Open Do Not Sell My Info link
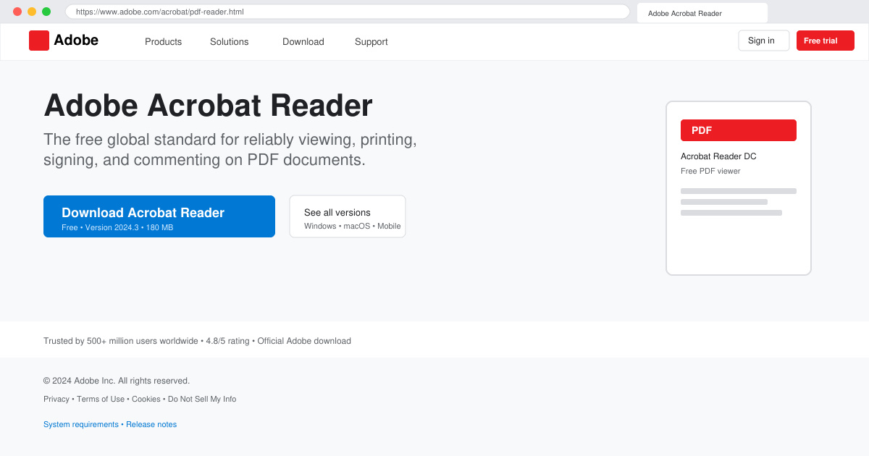This screenshot has height=456, width=869. click(x=202, y=399)
